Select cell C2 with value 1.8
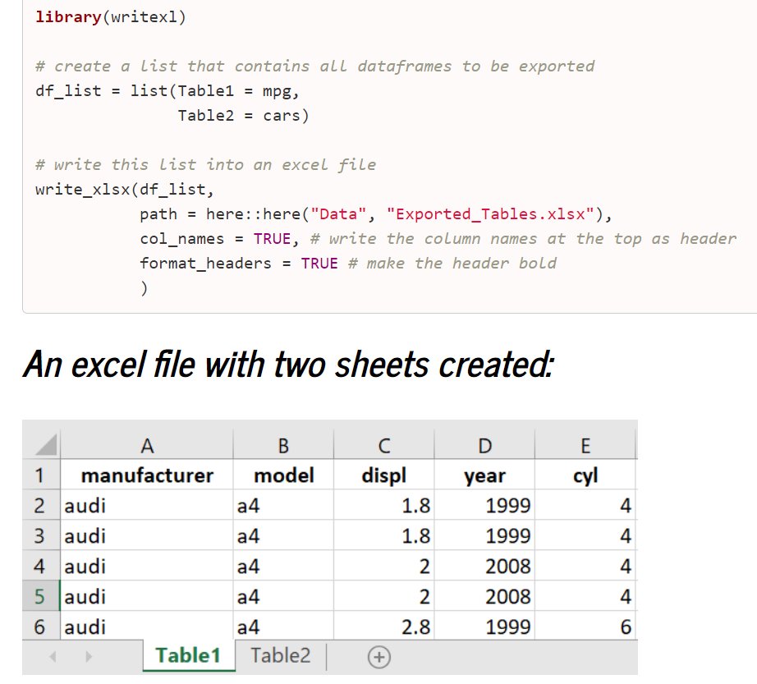The width and height of the screenshot is (757, 684). coord(383,505)
